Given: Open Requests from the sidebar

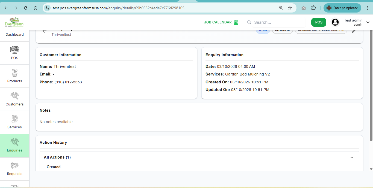Looking at the screenshot, I should 14,169.
